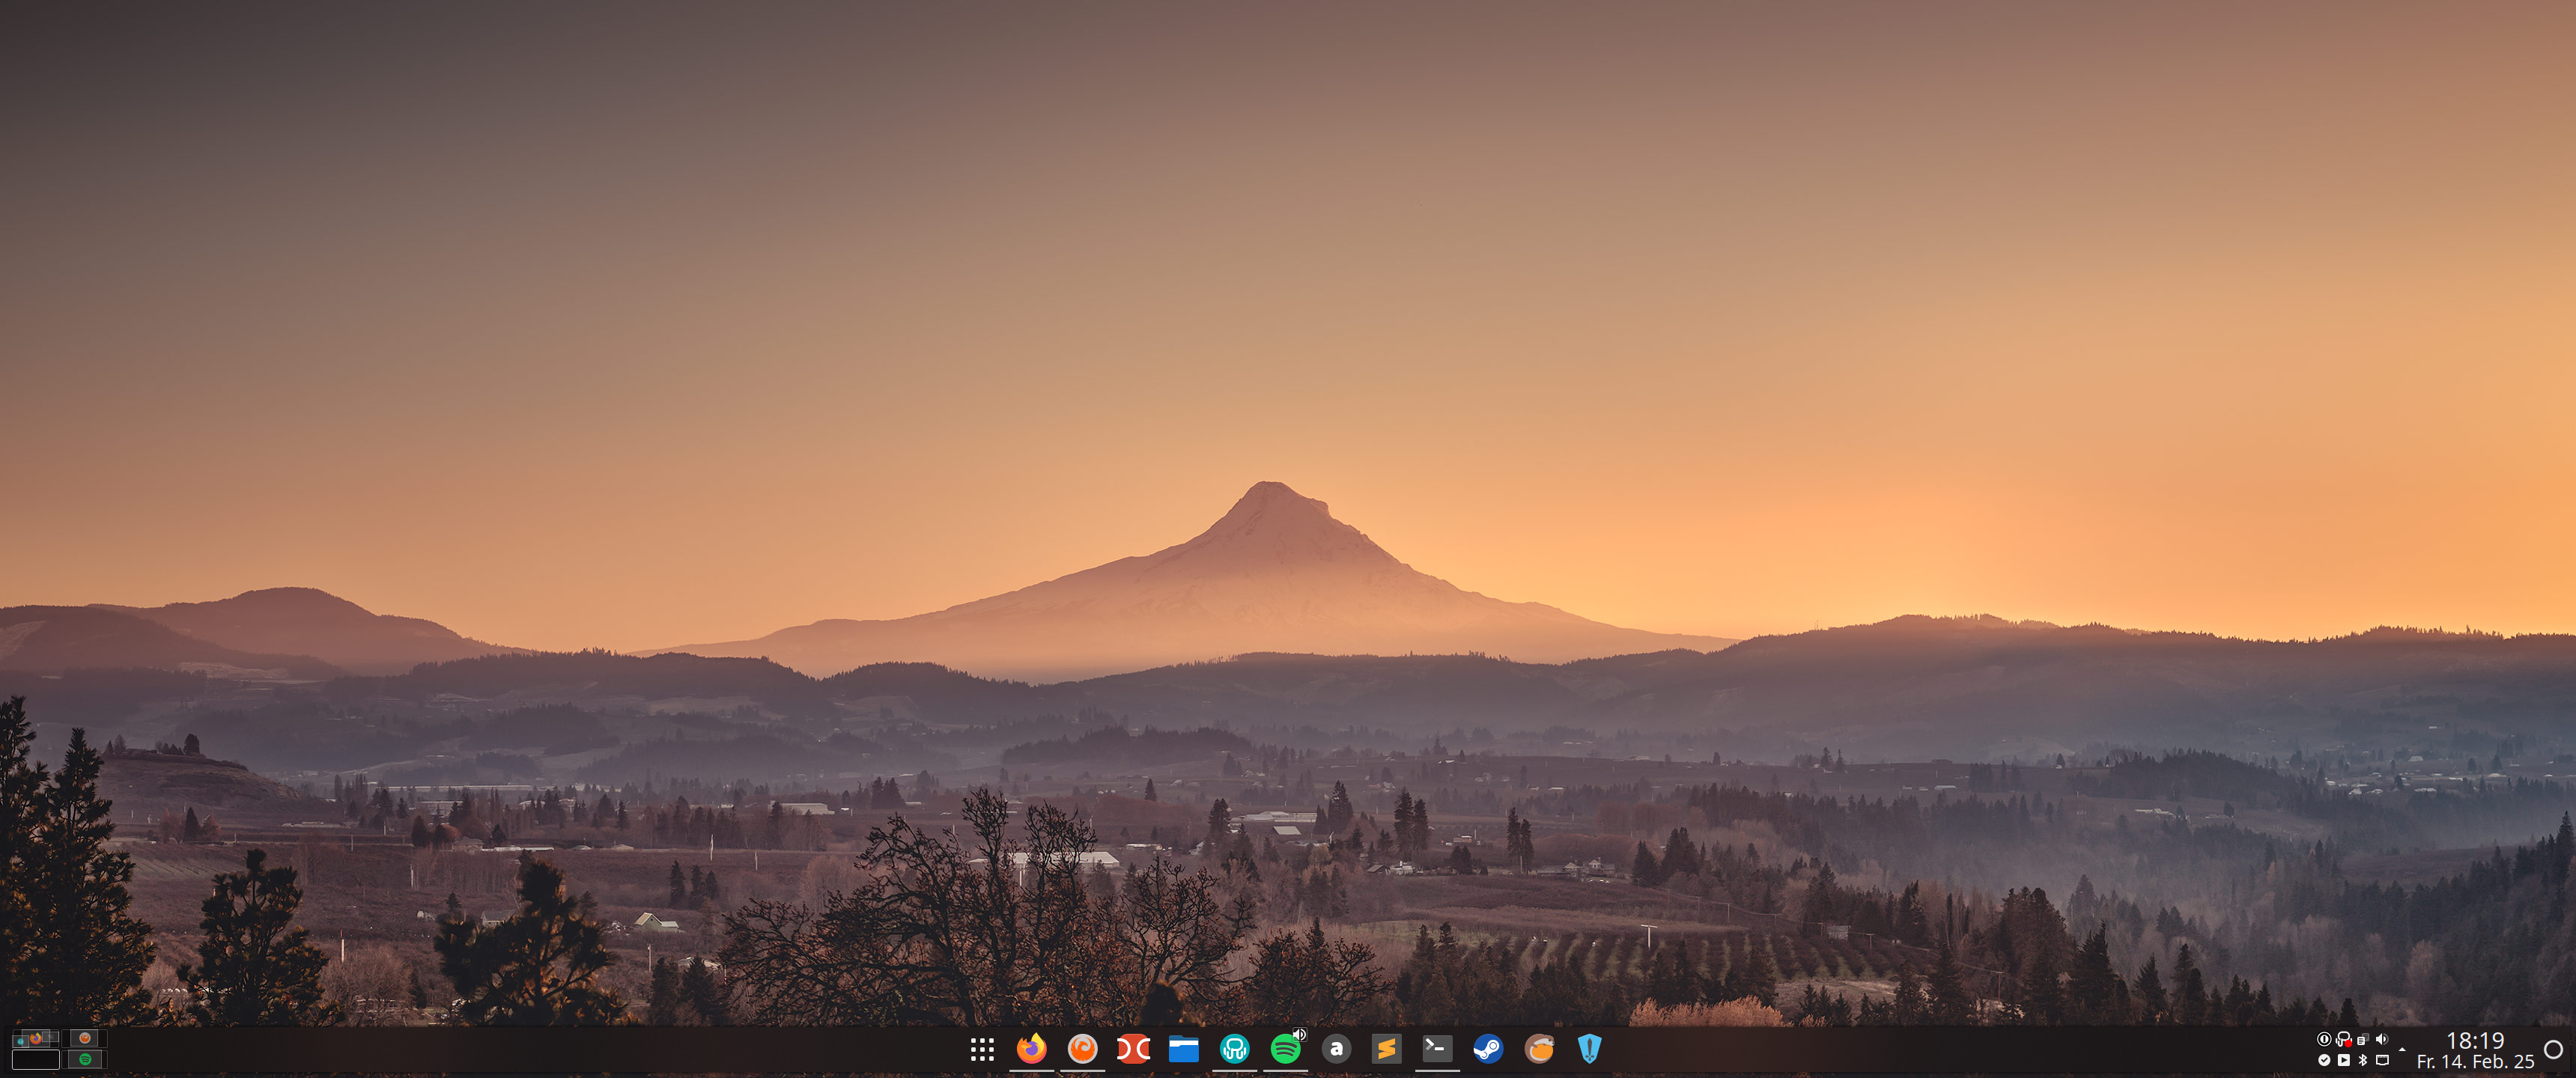The width and height of the screenshot is (2576, 1078).
Task: Open the 1Password tray icon
Action: click(2324, 1039)
